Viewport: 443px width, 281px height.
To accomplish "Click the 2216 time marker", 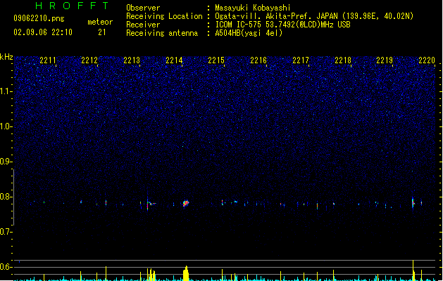I will (x=258, y=60).
